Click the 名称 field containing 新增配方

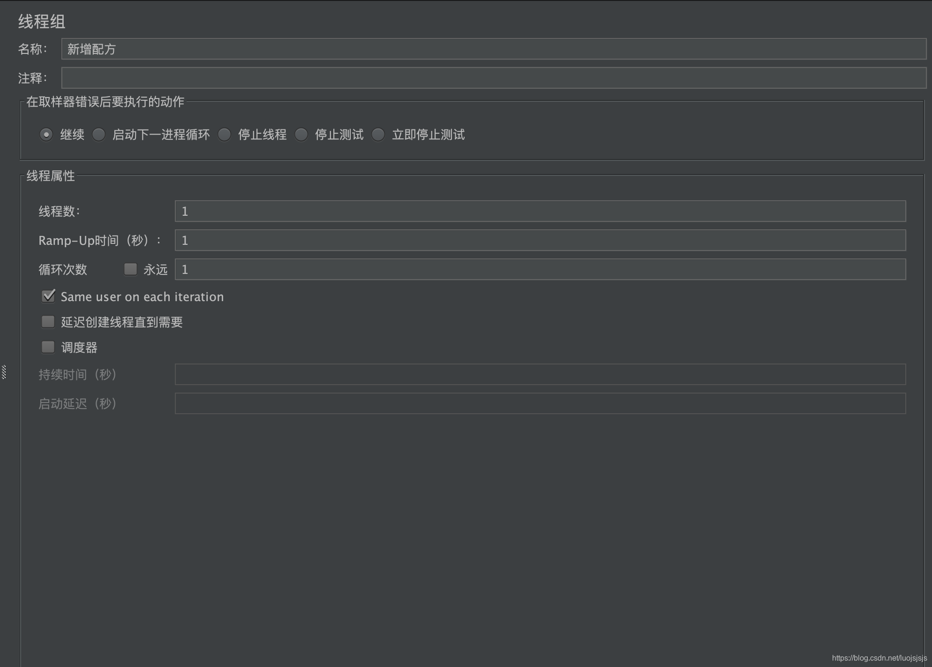(493, 49)
